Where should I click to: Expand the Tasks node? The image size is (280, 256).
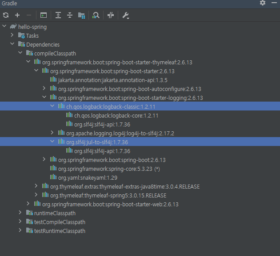coord(12,35)
